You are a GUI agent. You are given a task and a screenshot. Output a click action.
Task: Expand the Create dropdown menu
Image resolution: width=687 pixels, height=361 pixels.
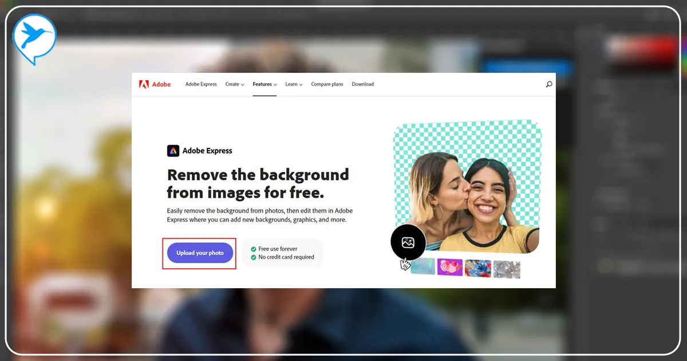tap(235, 84)
